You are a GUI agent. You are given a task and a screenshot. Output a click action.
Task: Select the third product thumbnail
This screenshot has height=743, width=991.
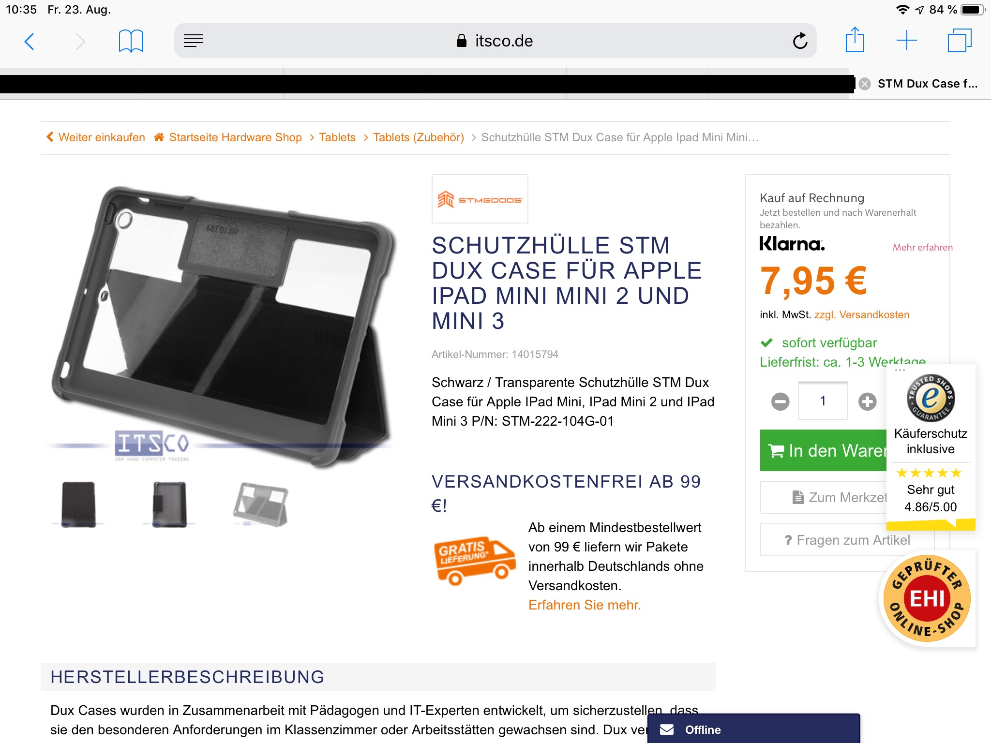[x=260, y=504]
